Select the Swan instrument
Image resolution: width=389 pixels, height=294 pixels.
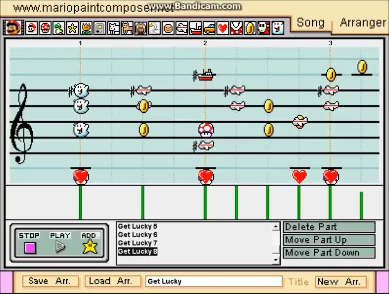[154, 28]
